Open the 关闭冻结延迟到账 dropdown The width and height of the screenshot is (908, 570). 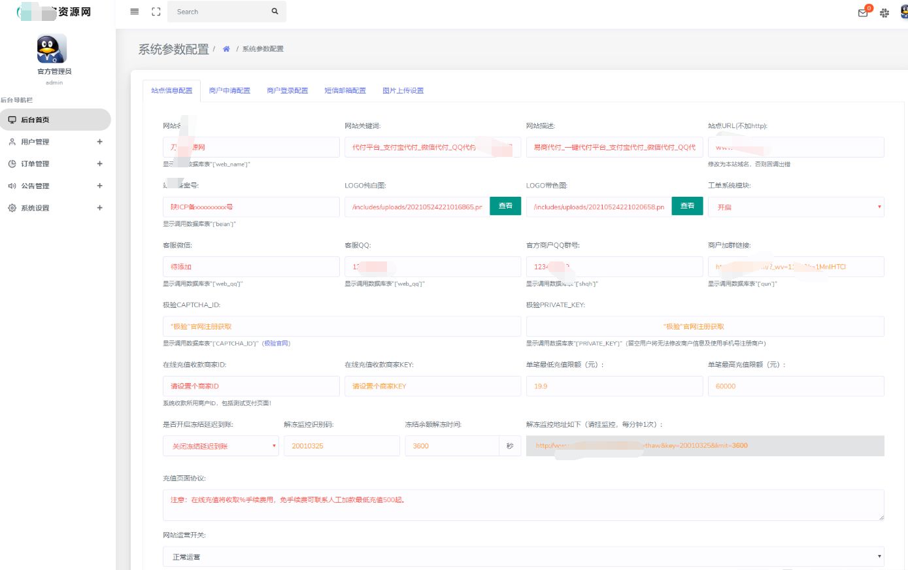coord(221,445)
